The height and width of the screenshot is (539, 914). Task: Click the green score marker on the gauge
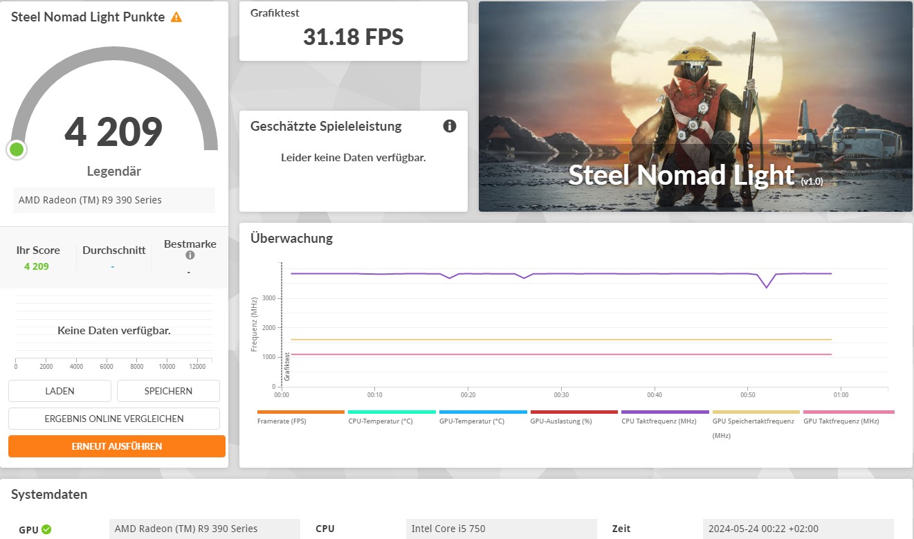coord(17,149)
